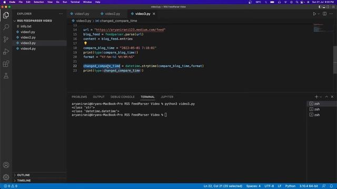Split the editor right

(324, 14)
